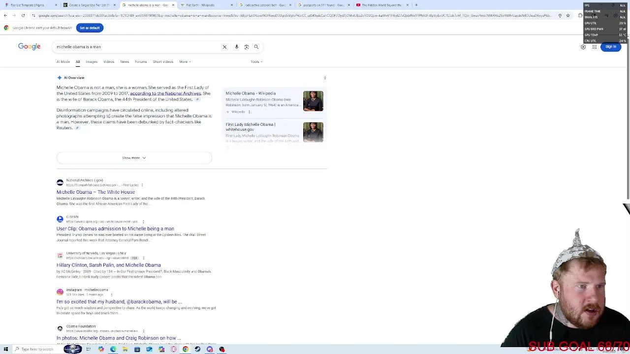630x354 pixels.
Task: Open Outlook from taskbar
Action: pyautogui.click(x=149, y=349)
